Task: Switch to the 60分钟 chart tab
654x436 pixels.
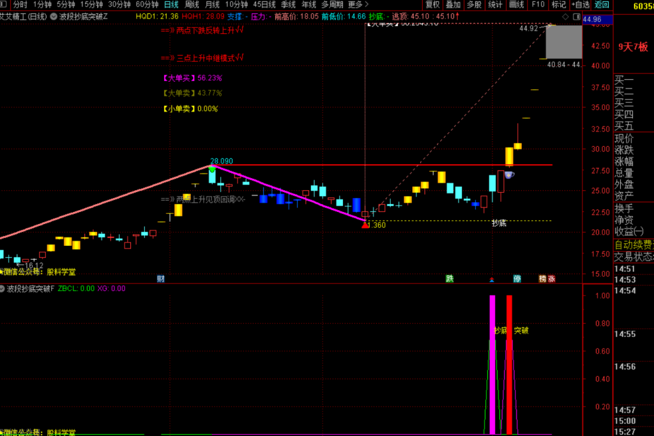Action: click(x=147, y=4)
